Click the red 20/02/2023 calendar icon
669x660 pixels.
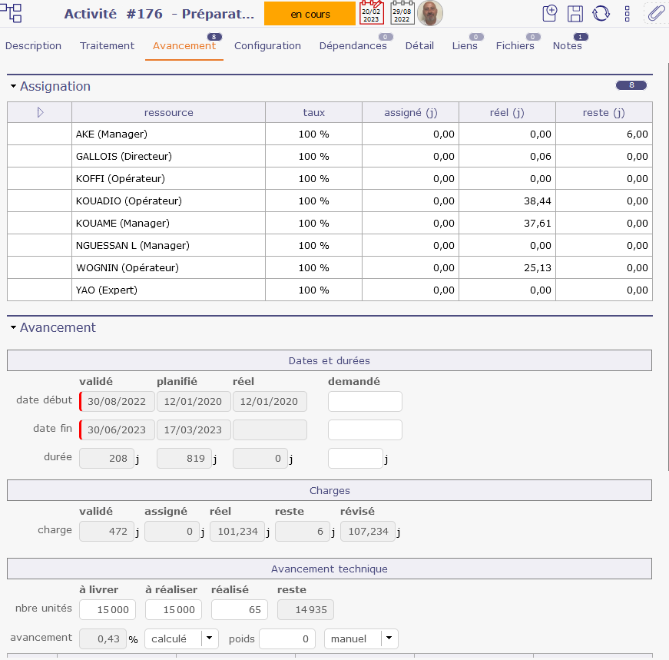point(372,13)
